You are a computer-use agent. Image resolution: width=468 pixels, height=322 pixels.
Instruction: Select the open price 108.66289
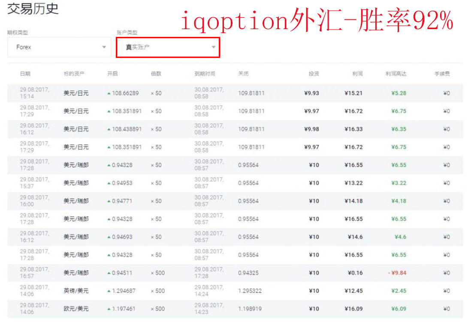coord(125,93)
